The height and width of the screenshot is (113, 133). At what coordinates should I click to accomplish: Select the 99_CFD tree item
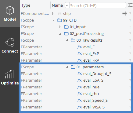coord(70,20)
